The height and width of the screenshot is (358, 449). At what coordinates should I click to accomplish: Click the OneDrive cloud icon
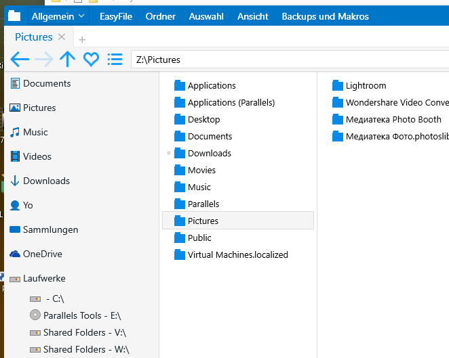(15, 254)
